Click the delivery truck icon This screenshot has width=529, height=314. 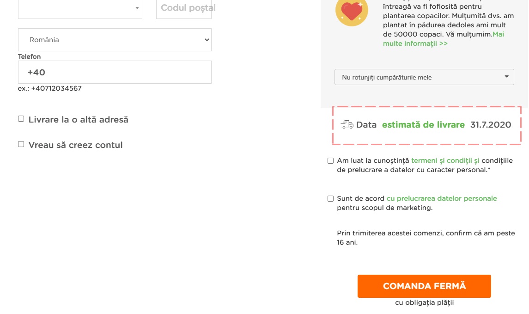point(347,125)
